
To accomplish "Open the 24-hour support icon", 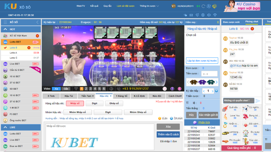I will pyautogui.click(x=214, y=6).
